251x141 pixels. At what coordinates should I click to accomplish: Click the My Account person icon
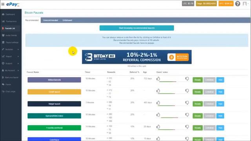pyautogui.click(x=3, y=70)
